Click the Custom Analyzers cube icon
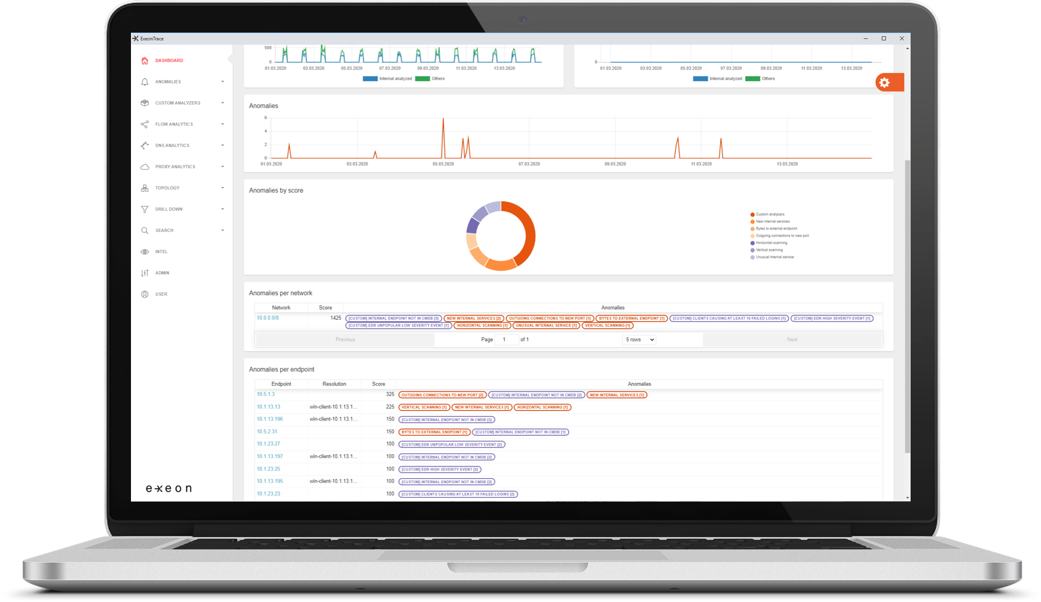Screen dimensions: 1041x602 [145, 103]
